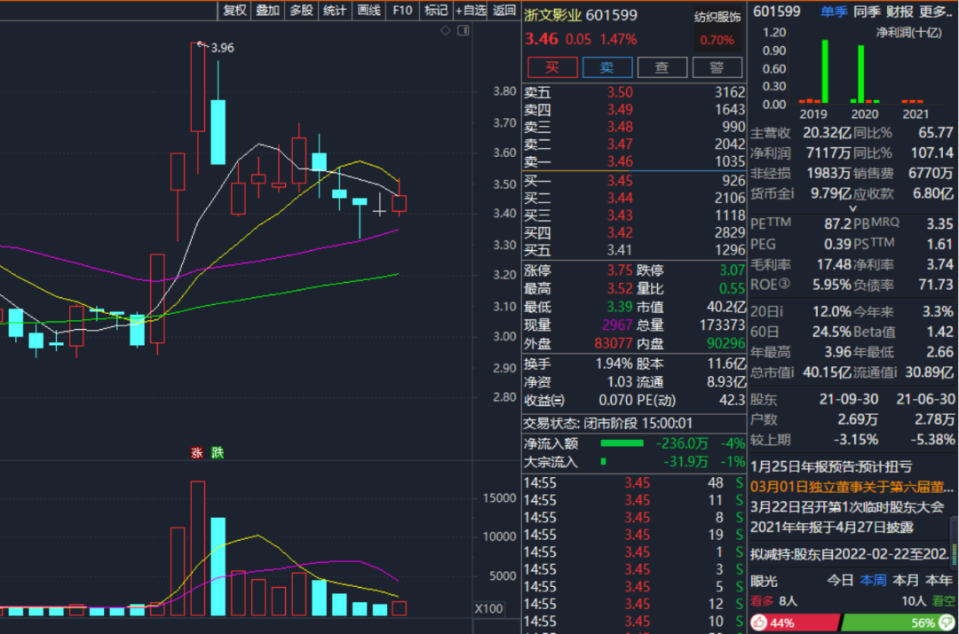959x634 pixels.
Task: Click the red 44% bullish bar
Action: 795,622
